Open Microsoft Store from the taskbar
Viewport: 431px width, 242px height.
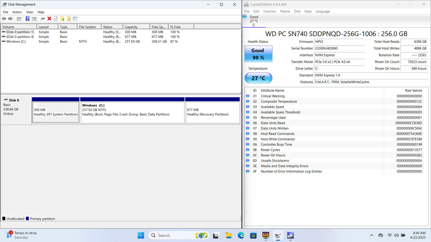coord(253,236)
